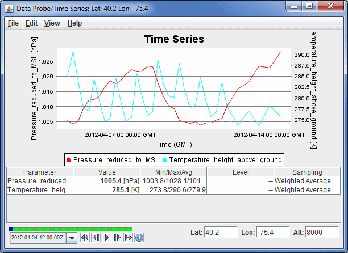Open the File menu
348x253 pixels.
point(13,23)
